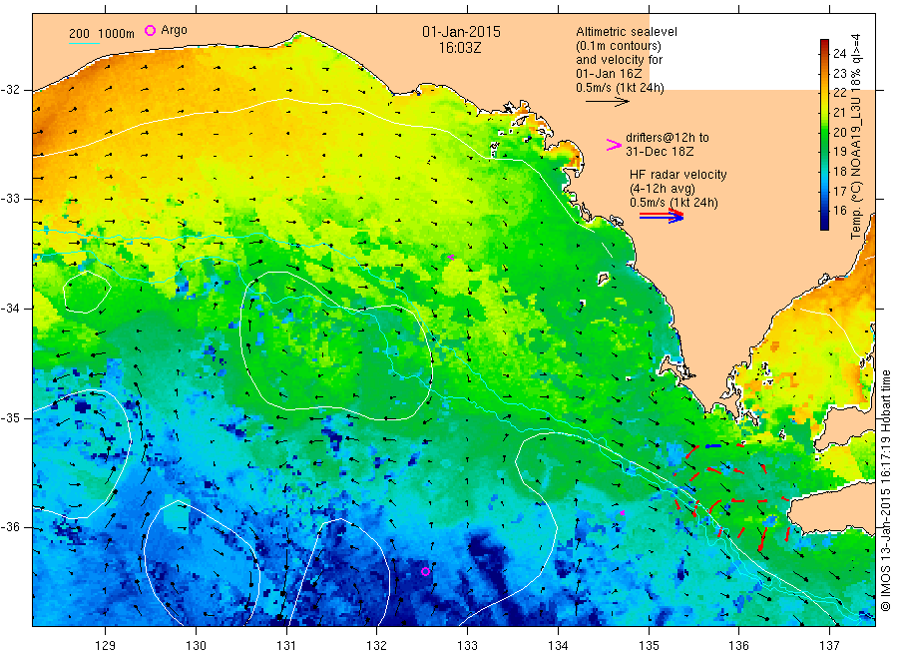Click the black altimetric velocity scale arrow

(607, 102)
